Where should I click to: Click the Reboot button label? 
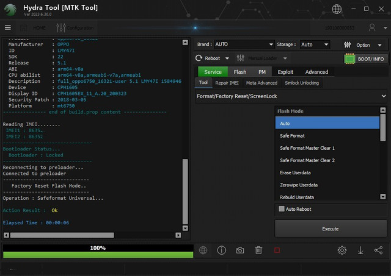point(212,58)
